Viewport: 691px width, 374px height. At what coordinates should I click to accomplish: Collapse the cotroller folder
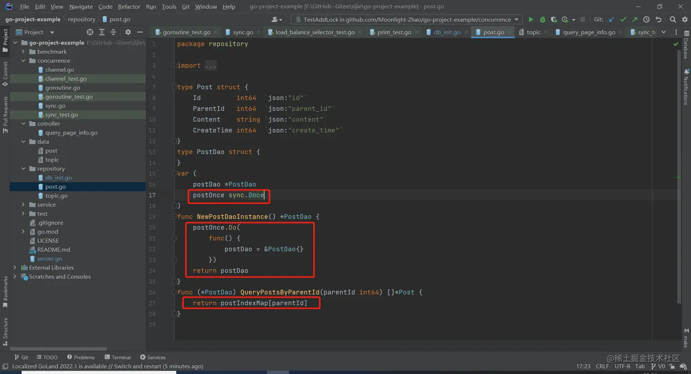tap(23, 124)
